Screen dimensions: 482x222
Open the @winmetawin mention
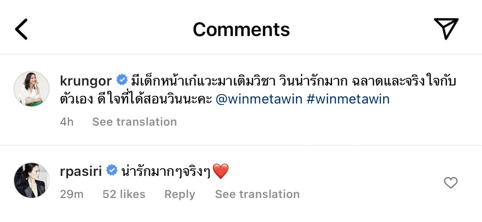pyautogui.click(x=259, y=99)
